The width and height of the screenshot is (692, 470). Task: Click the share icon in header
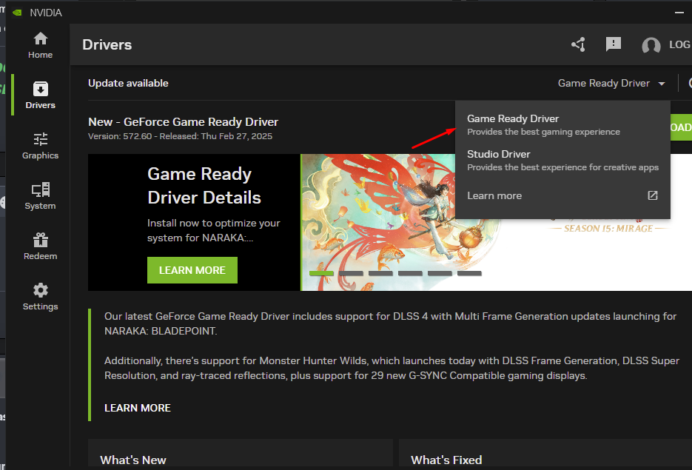(578, 44)
